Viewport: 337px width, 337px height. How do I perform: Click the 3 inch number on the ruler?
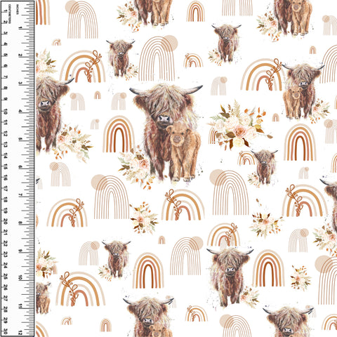click(20, 84)
